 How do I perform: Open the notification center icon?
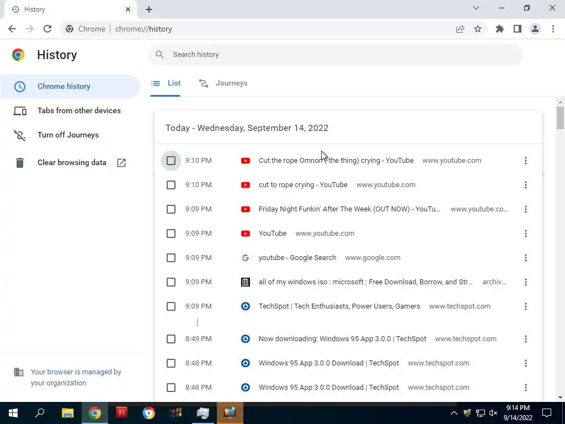(547, 413)
